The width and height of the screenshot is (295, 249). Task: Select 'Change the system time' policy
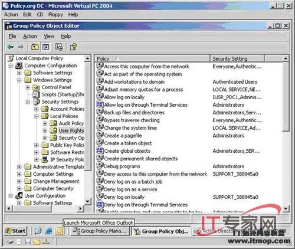tap(130, 128)
